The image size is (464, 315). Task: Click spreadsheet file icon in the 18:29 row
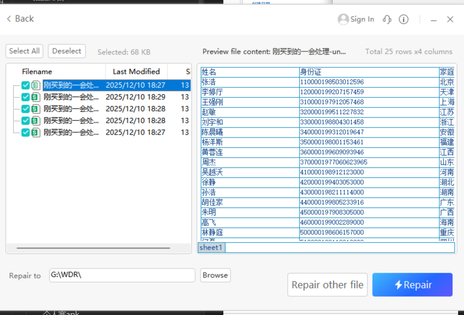tap(35, 97)
